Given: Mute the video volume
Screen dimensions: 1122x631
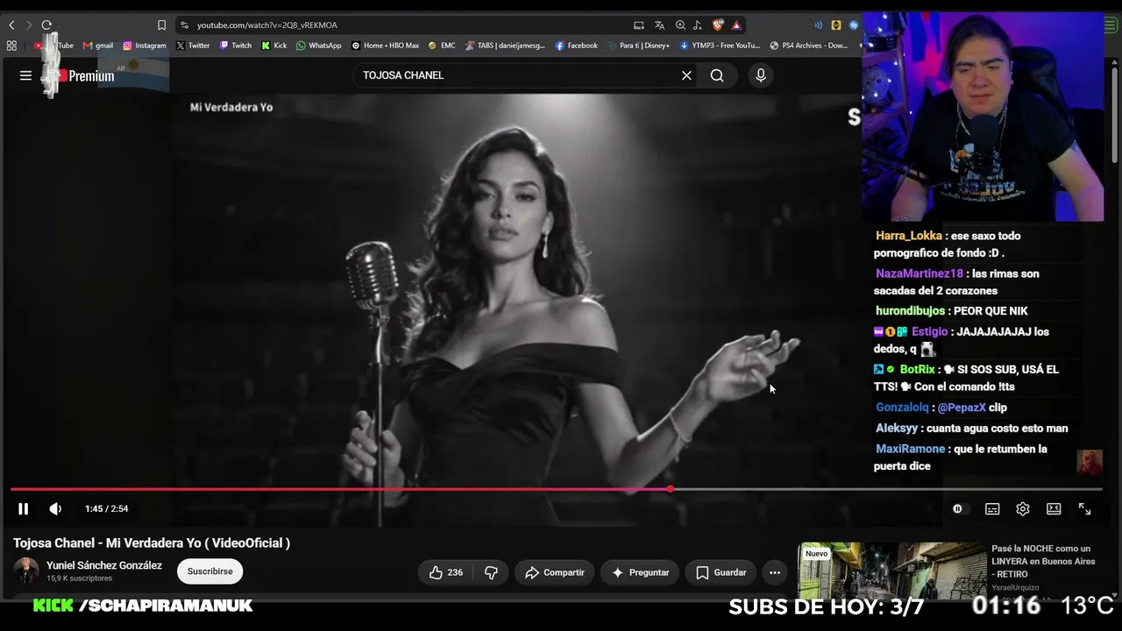Looking at the screenshot, I should [55, 508].
